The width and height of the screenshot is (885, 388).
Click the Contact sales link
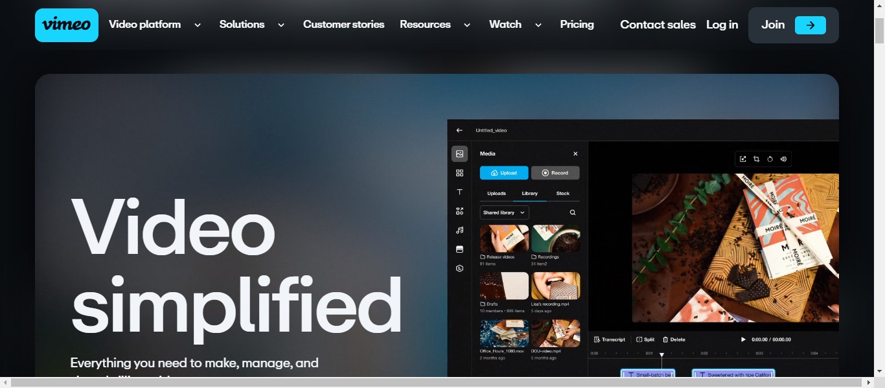[x=658, y=25]
